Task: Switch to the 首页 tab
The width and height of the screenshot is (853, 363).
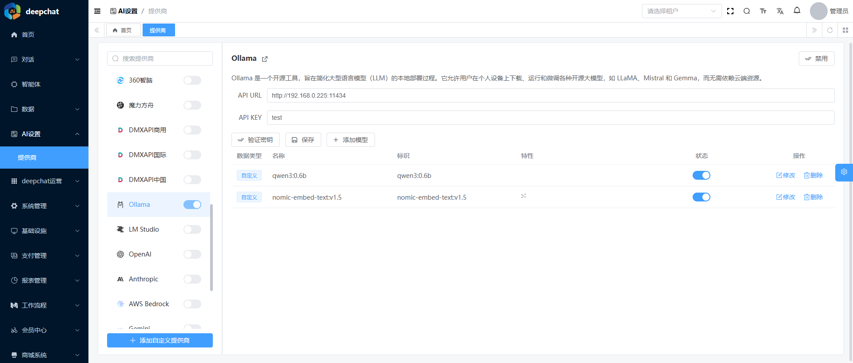Action: pos(123,30)
